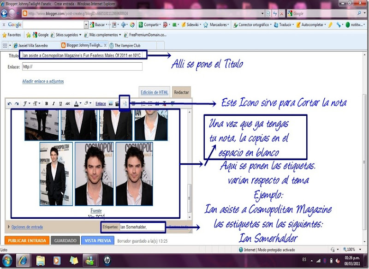
Task: Click the Compartir button on Google Toolbar
Action: coord(149,24)
